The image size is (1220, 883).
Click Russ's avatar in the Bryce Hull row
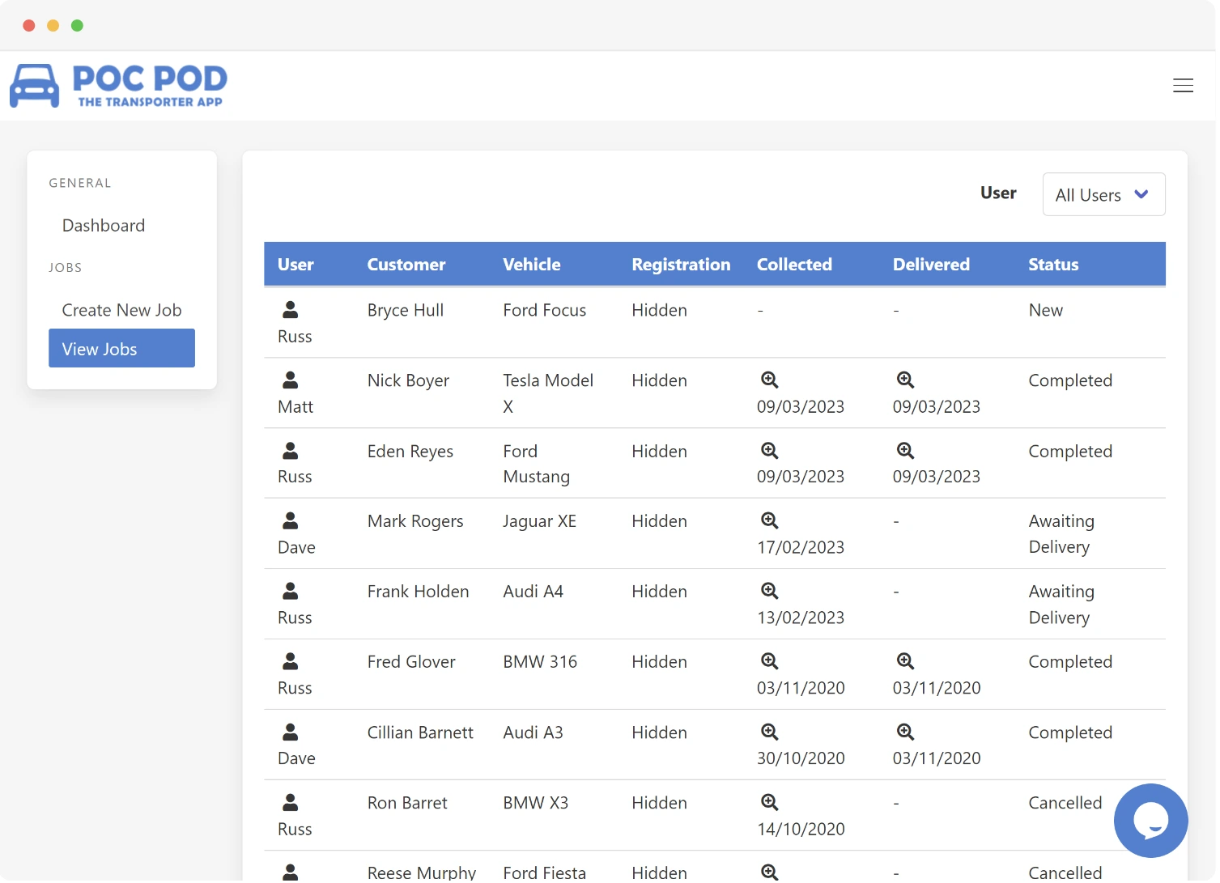(291, 309)
